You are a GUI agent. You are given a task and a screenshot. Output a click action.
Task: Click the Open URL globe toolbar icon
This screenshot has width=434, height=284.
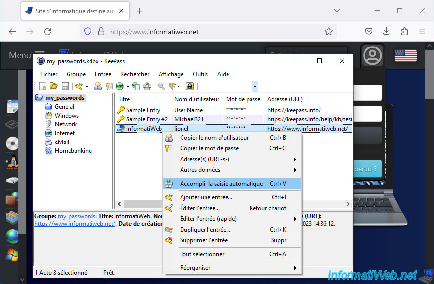[x=120, y=86]
